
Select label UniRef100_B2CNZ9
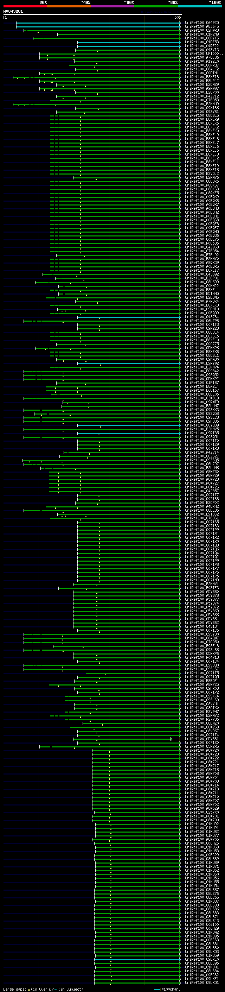click(202, 85)
